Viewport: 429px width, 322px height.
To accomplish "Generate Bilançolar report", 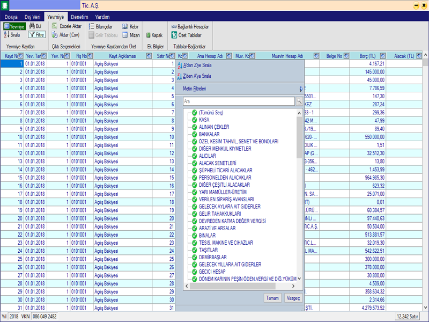I will click(x=101, y=26).
